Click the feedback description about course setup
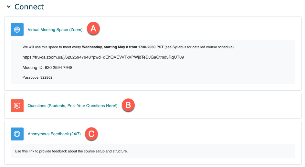Image resolution: width=305 pixels, height=167 pixels. (71, 151)
